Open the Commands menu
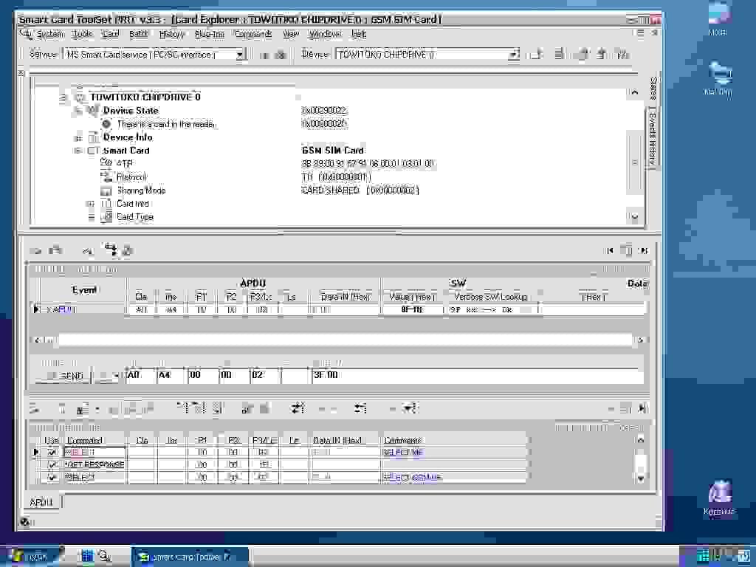The image size is (756, 567). tap(253, 33)
